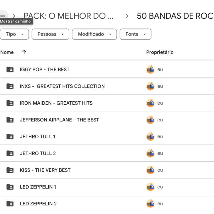Click owner avatar on LED ZEPPELIN 1 row

click(150, 187)
